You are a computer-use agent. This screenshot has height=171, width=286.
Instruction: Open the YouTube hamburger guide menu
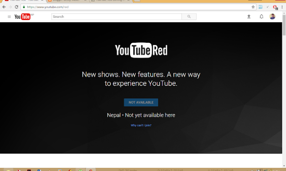(x=9, y=16)
